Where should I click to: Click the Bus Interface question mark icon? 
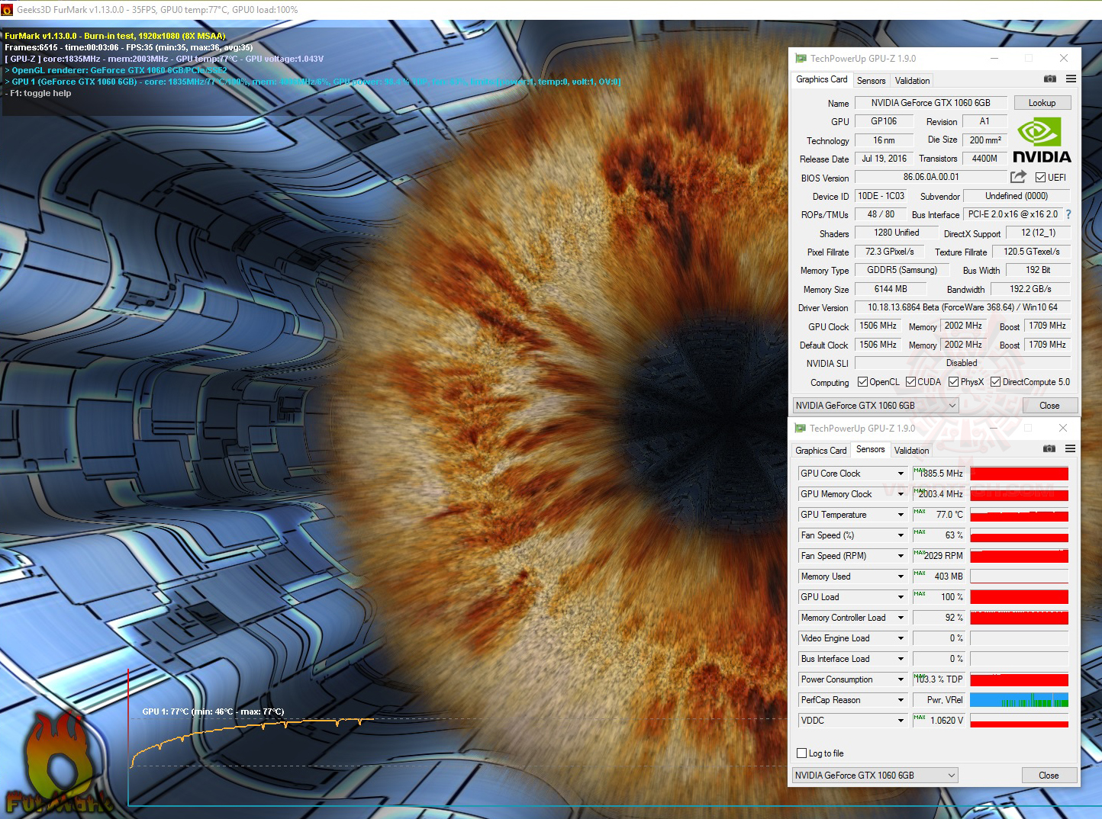[x=1068, y=214]
